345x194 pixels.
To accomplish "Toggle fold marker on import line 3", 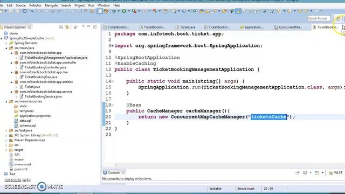I will click(x=113, y=46).
